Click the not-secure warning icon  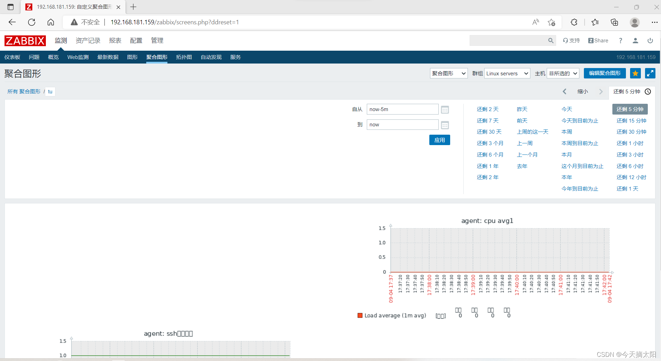tap(74, 22)
